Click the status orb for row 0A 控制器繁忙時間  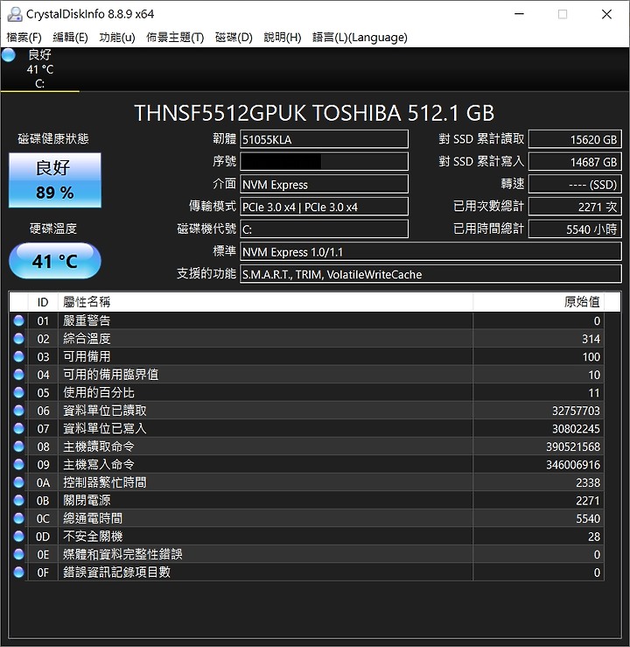click(x=18, y=482)
